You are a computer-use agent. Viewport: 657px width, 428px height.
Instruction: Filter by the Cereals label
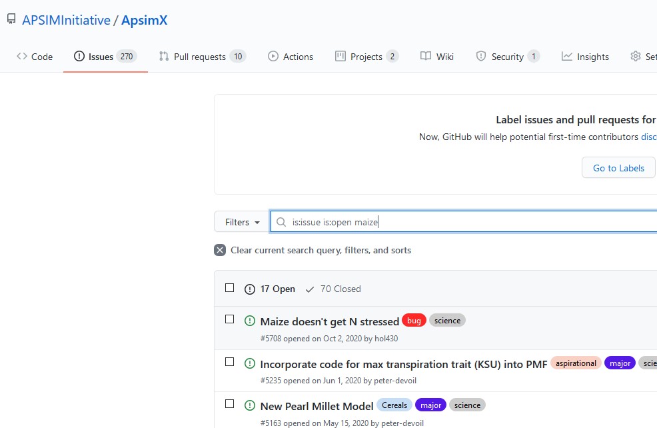tap(394, 405)
